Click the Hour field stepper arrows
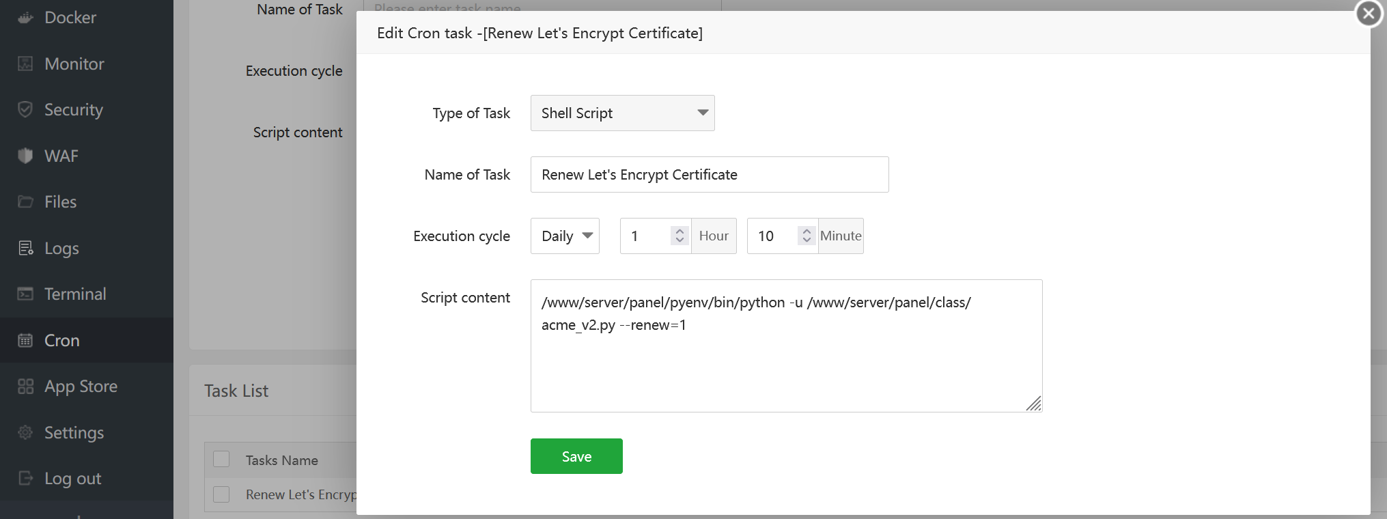This screenshot has width=1387, height=519. click(680, 236)
